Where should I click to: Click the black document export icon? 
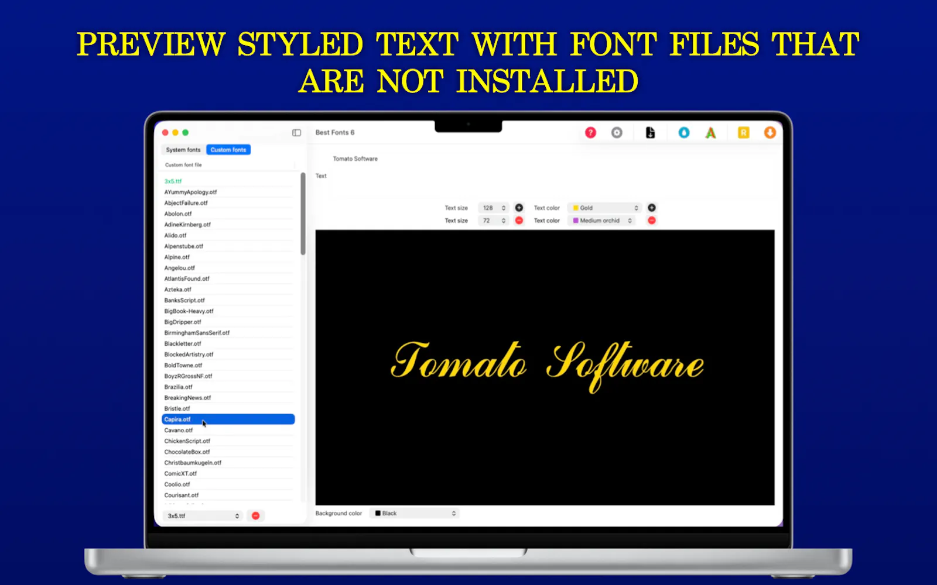coord(650,133)
